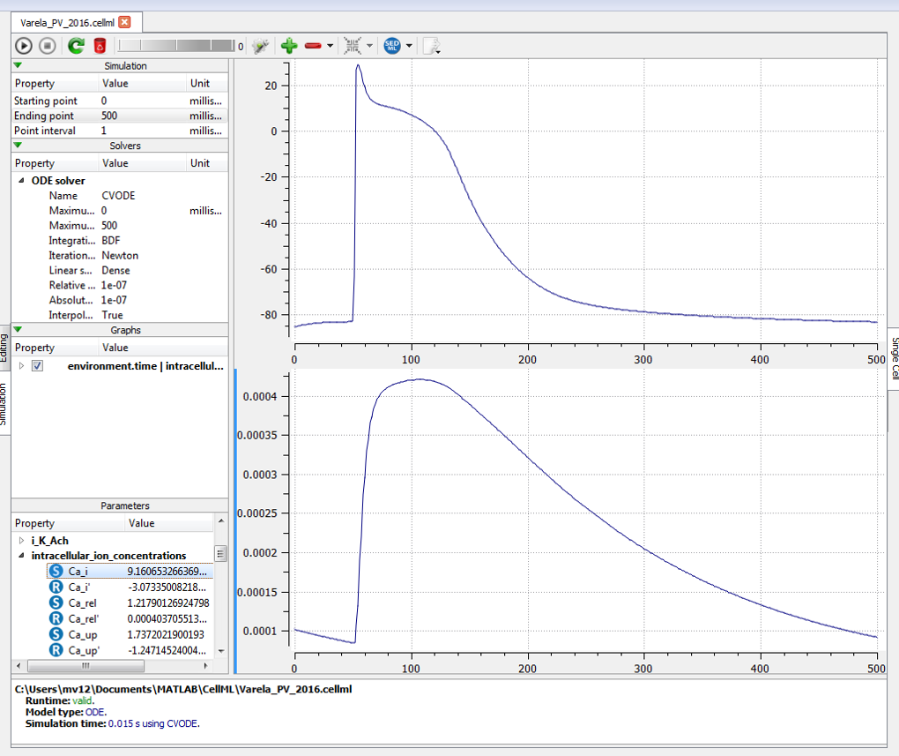The image size is (899, 756).
Task: Open the remove graph panel dropdown arrow
Action: pyautogui.click(x=330, y=46)
